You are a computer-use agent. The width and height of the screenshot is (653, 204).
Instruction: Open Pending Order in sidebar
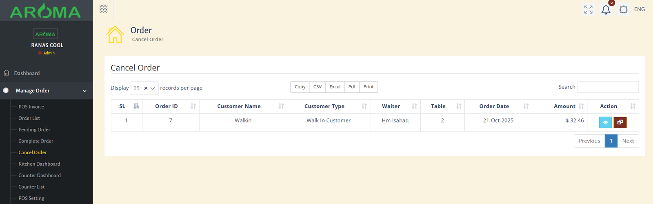coord(34,129)
